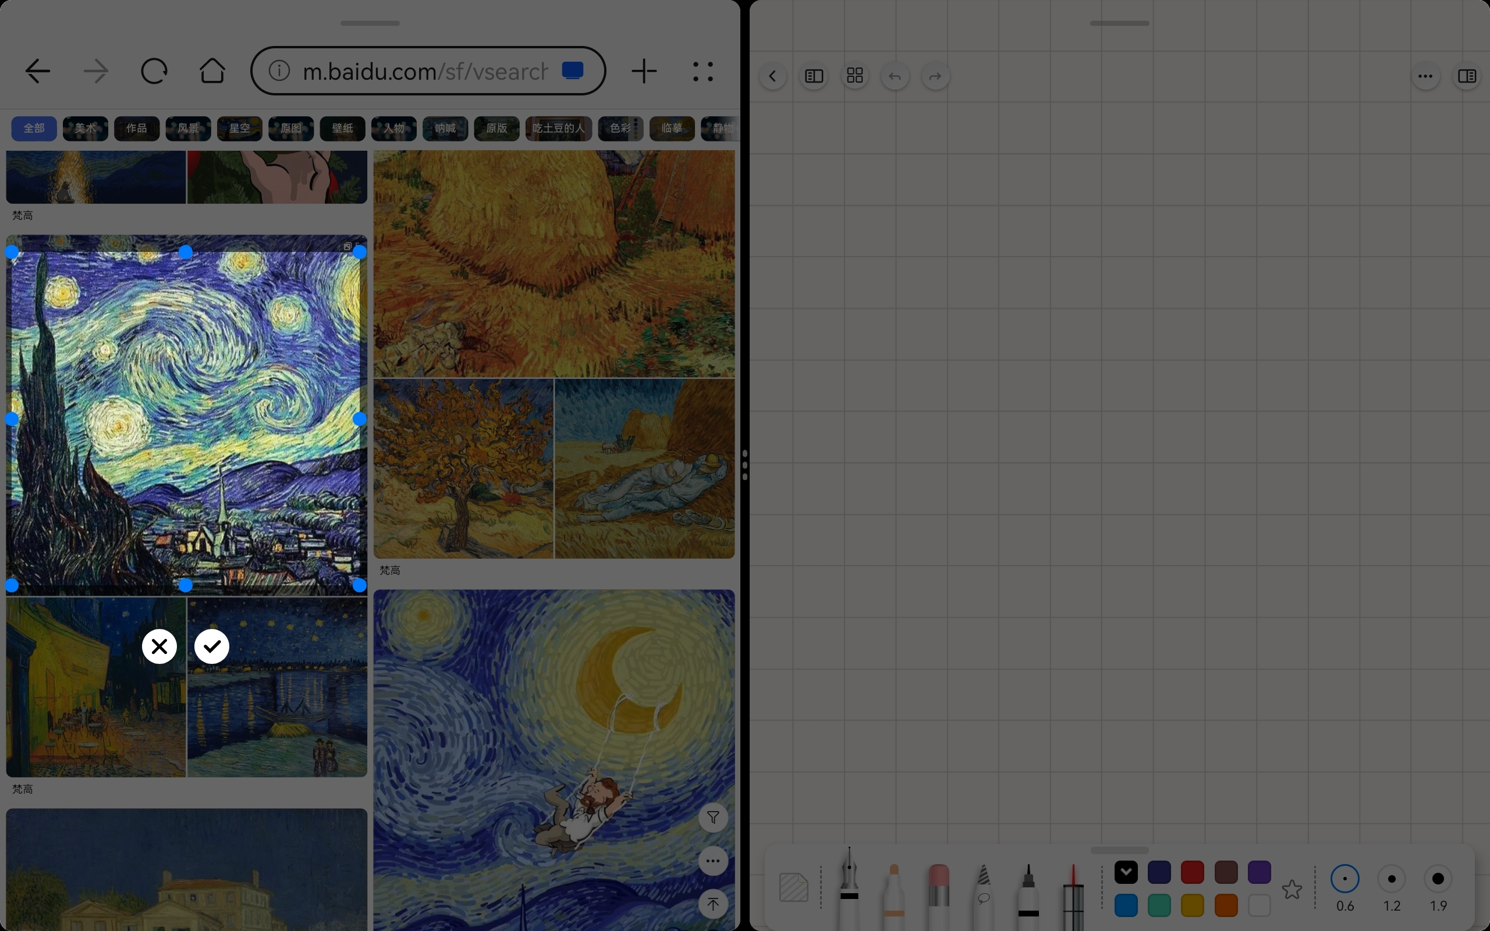Select the 色彩 filter tab

pyautogui.click(x=620, y=128)
